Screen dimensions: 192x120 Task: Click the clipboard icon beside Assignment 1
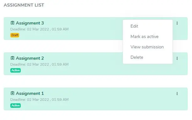point(12,93)
